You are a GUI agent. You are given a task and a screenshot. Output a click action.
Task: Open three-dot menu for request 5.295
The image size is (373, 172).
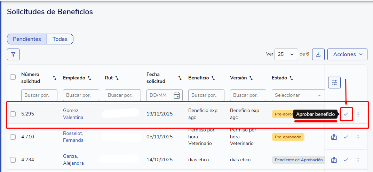358,114
